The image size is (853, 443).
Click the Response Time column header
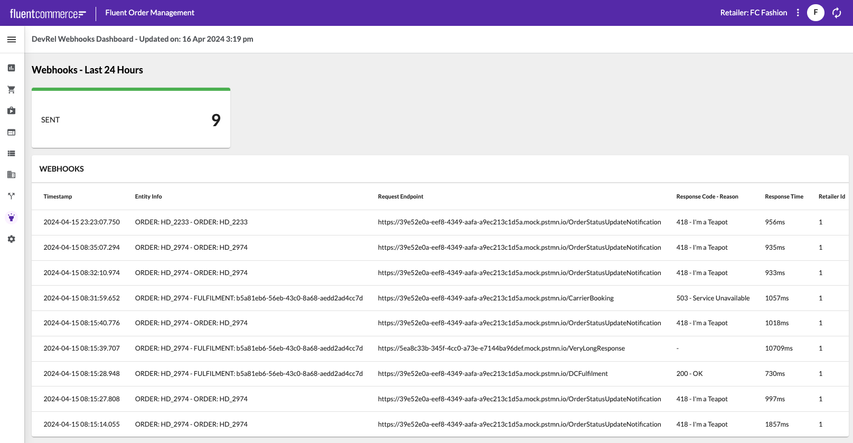click(784, 196)
